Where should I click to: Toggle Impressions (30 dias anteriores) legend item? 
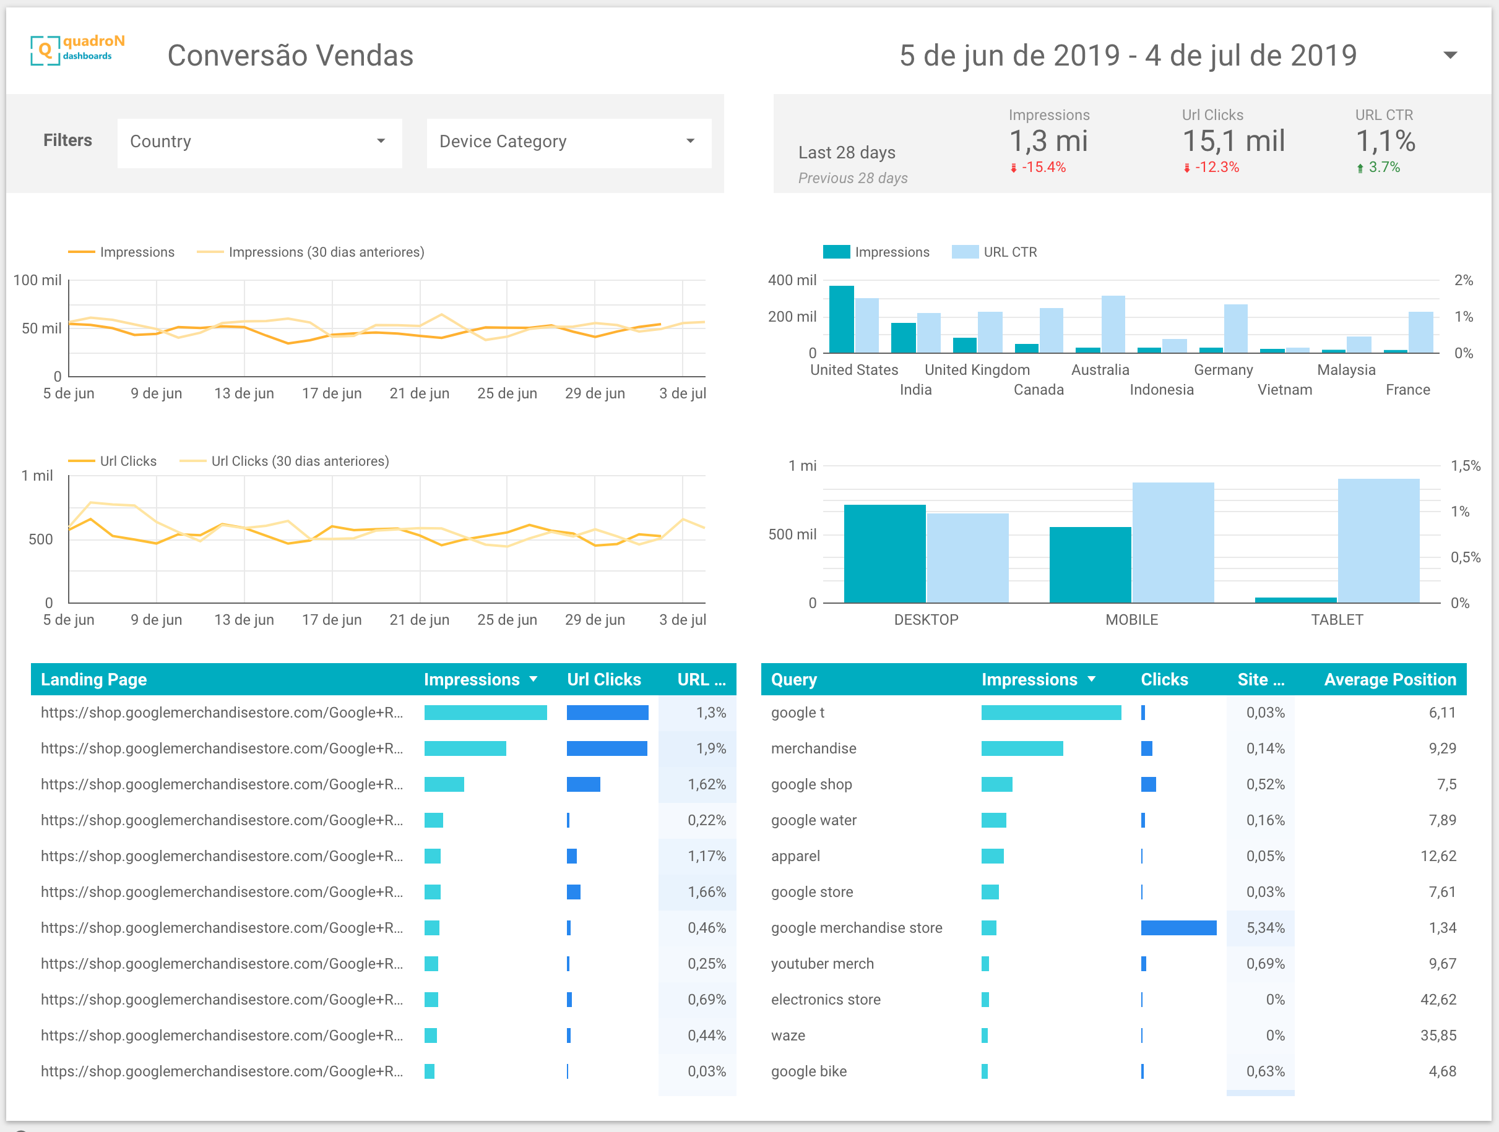click(310, 252)
